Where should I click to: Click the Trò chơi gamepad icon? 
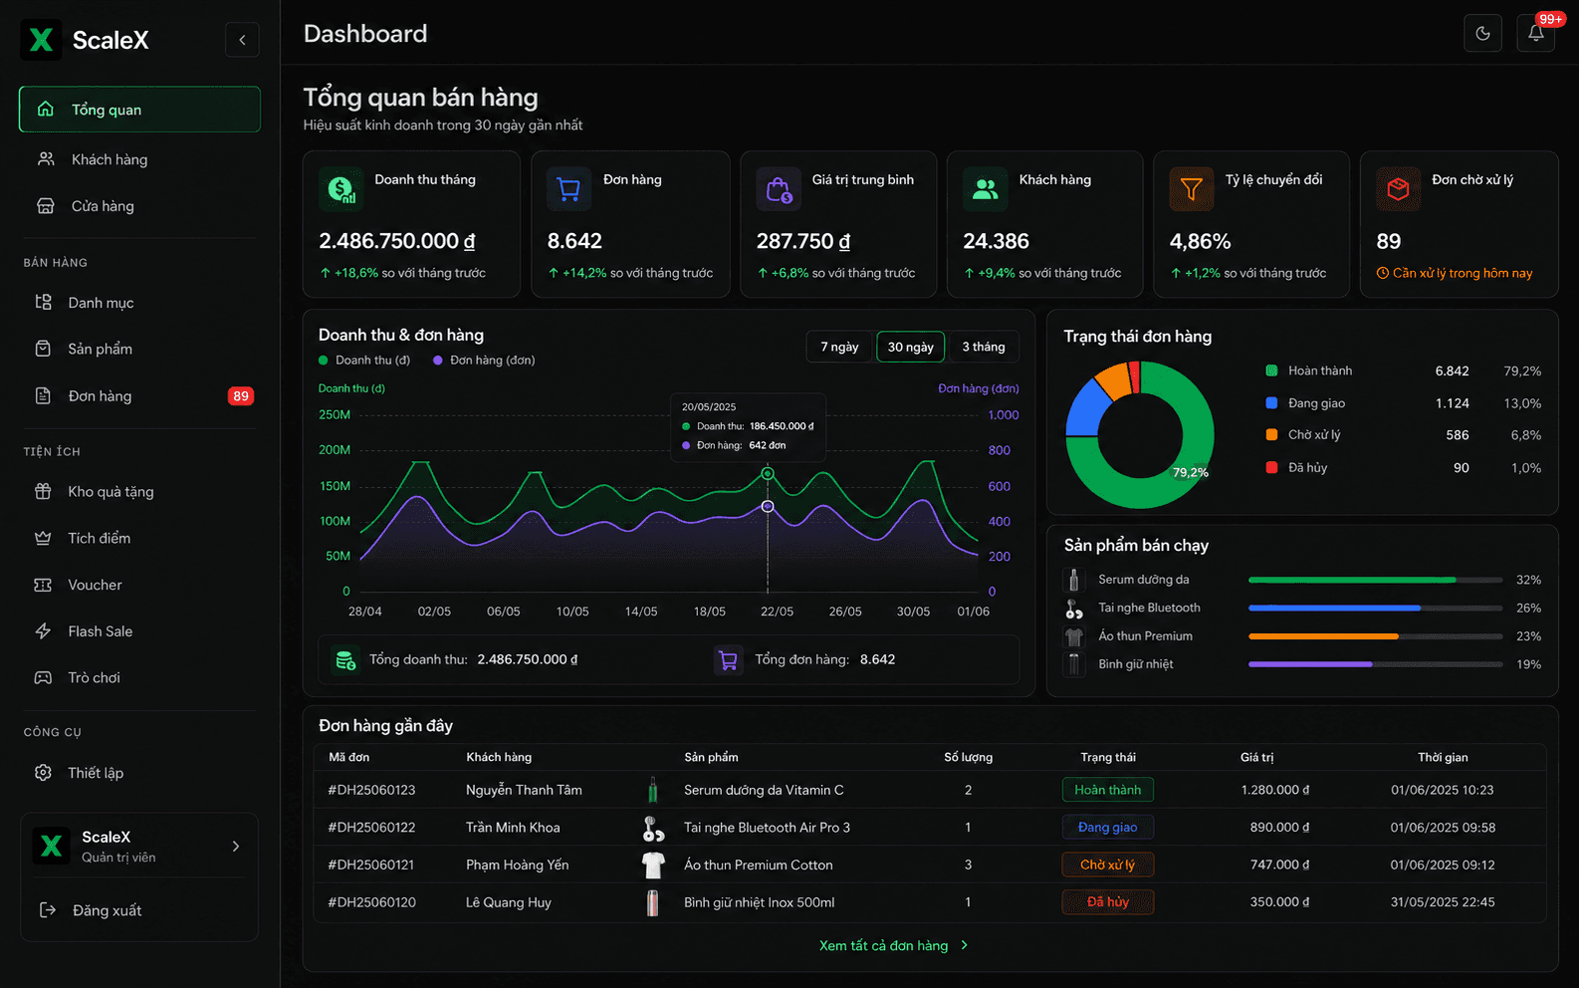point(43,677)
